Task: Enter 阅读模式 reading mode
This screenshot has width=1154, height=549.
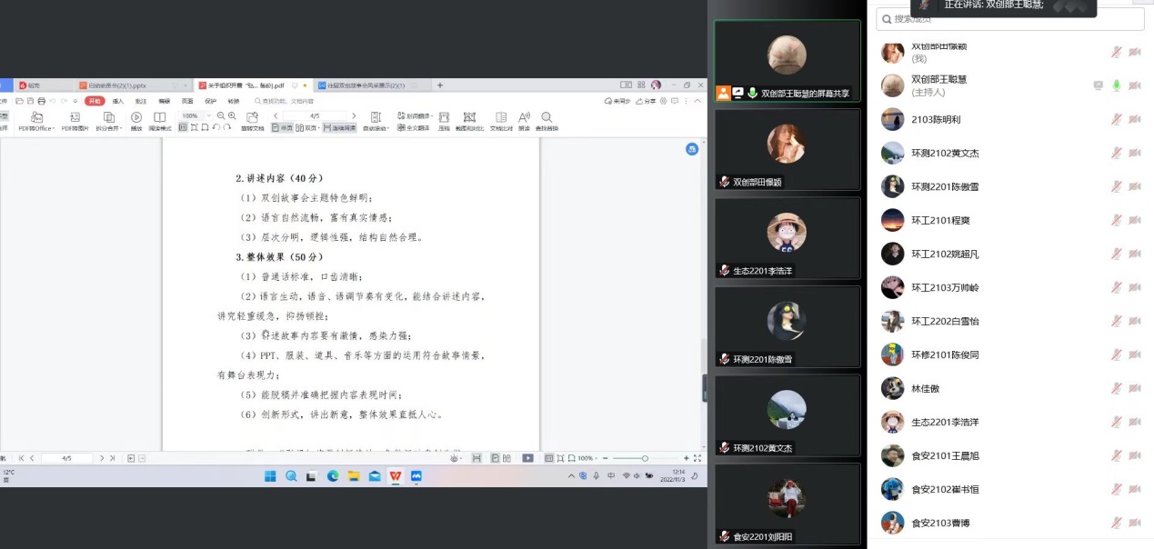Action: pyautogui.click(x=160, y=118)
